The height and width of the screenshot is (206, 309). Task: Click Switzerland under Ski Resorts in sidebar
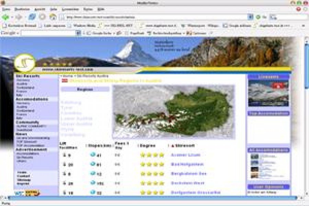point(25,88)
